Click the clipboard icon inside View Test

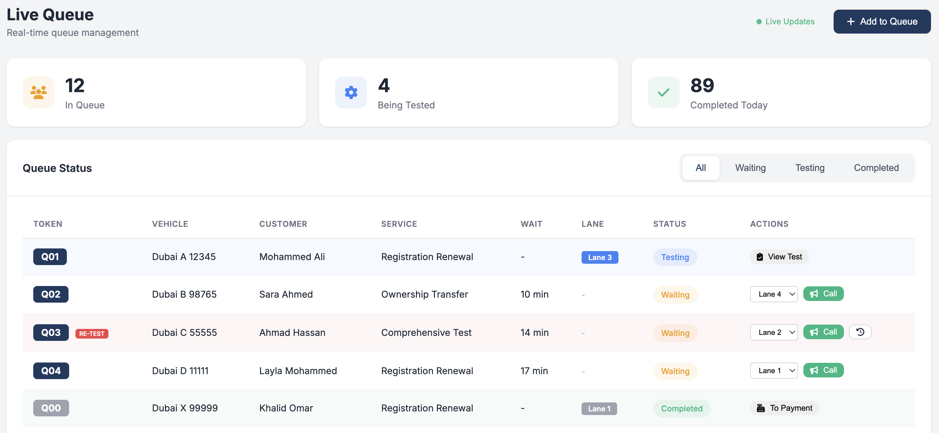[759, 257]
